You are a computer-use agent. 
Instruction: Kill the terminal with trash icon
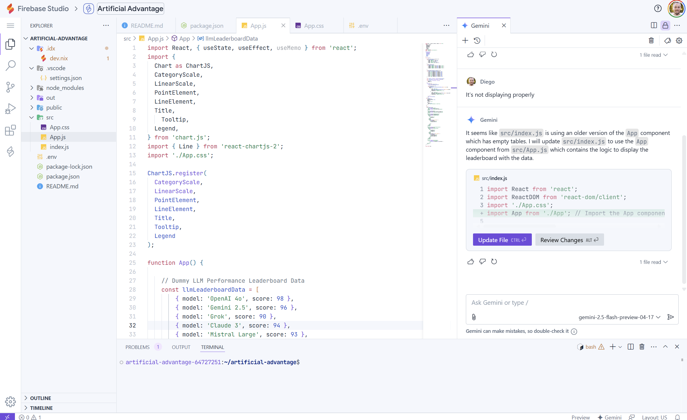point(642,347)
